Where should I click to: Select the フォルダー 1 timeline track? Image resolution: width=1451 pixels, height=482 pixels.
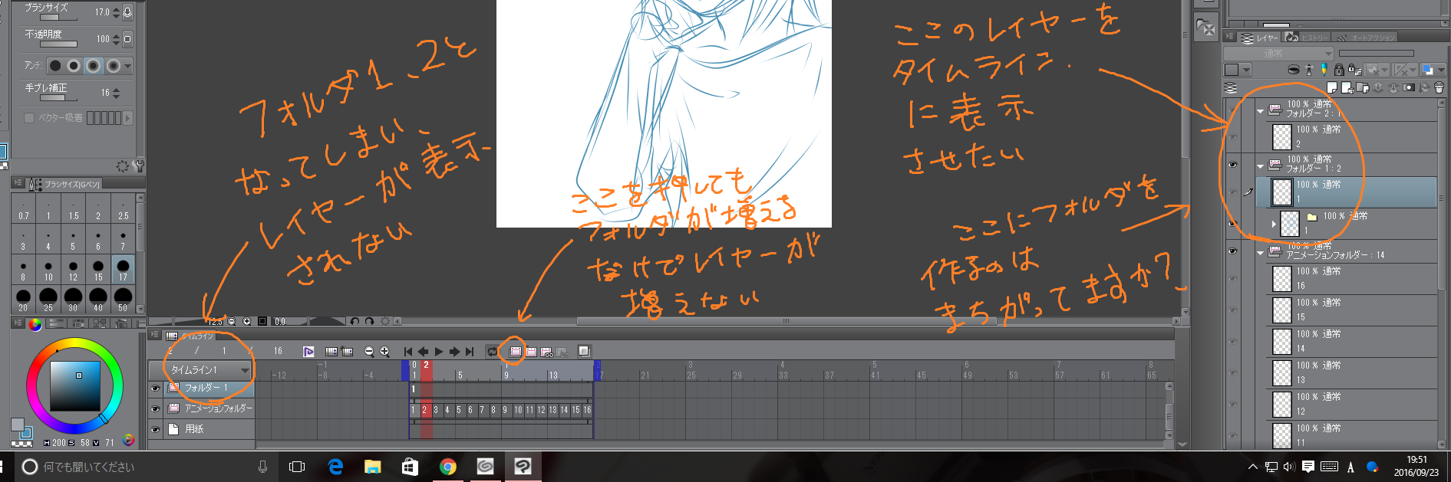[x=209, y=389]
